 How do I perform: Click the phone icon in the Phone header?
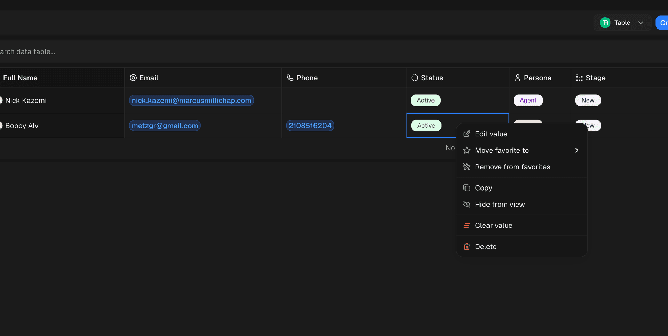[290, 78]
